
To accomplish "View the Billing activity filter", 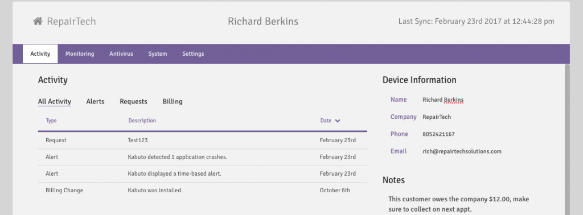I will [x=173, y=101].
